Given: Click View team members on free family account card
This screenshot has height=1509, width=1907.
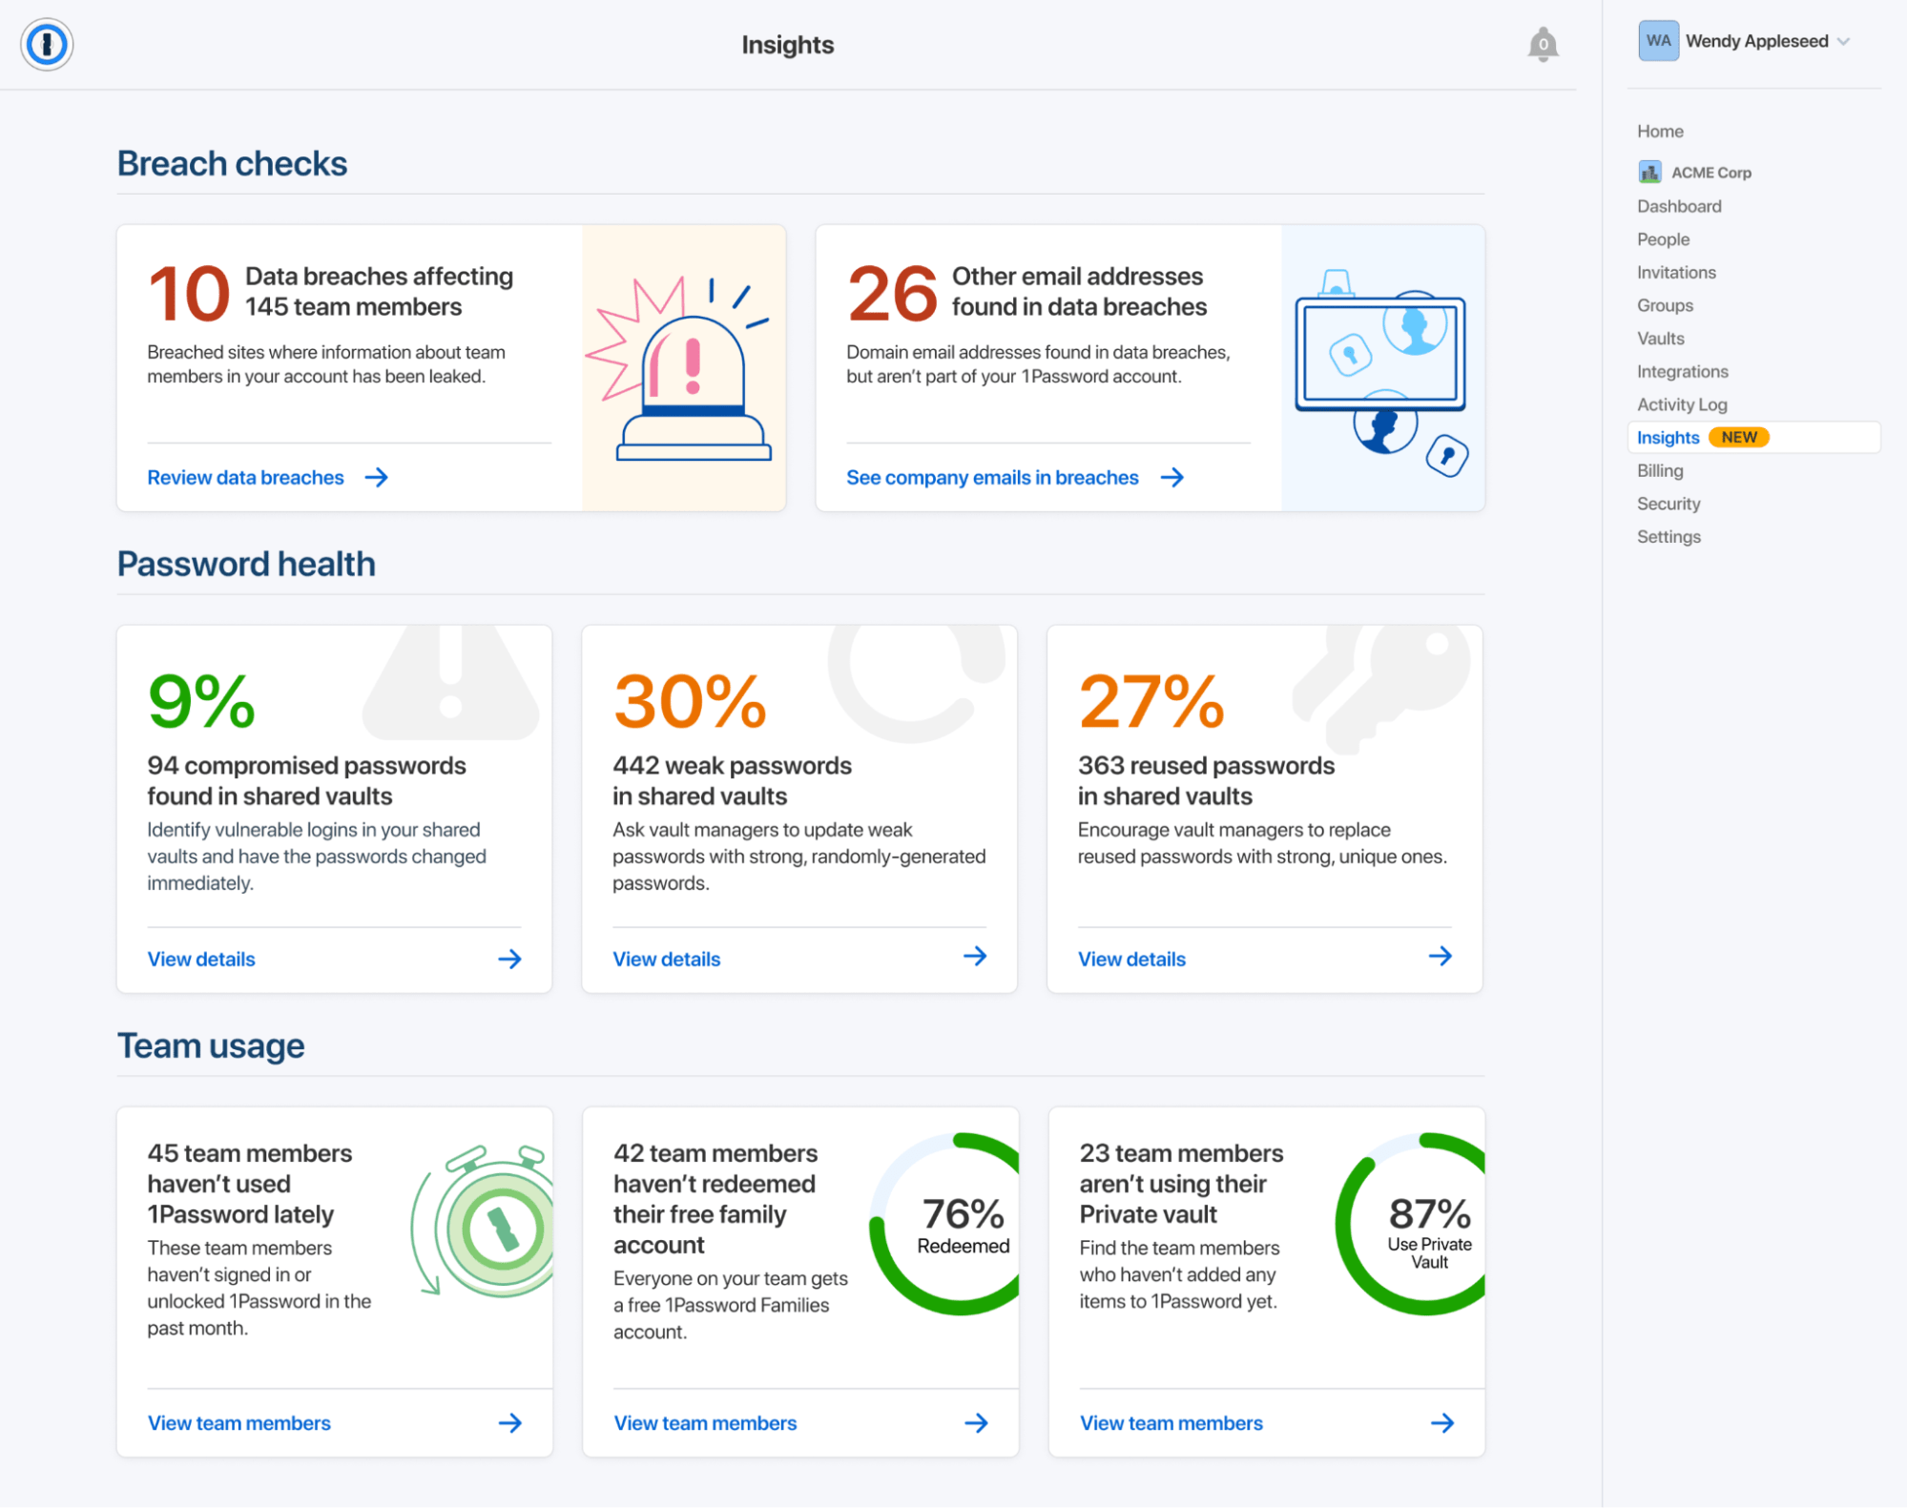Looking at the screenshot, I should (705, 1422).
